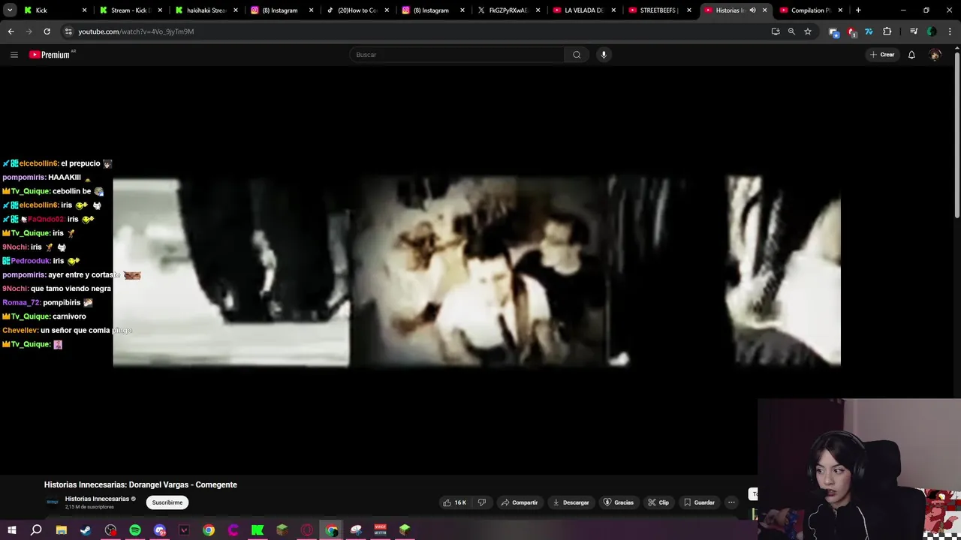961x540 pixels.
Task: Open the YouTube account avatar menu
Action: (935, 55)
